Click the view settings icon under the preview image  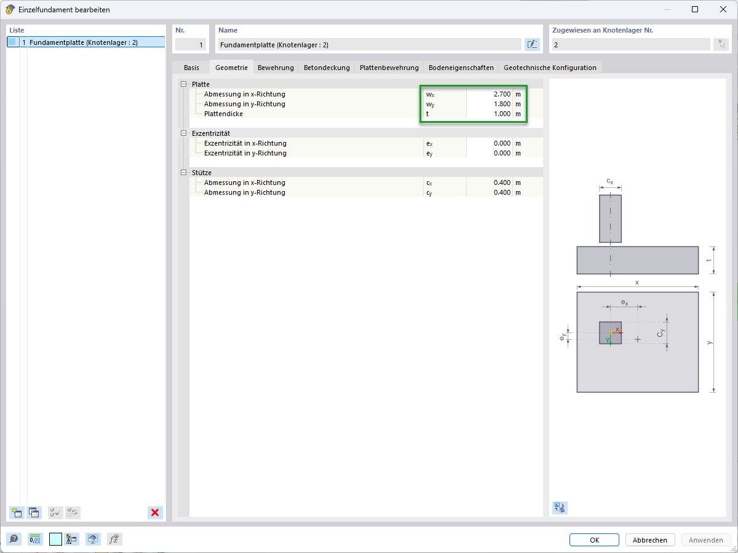[560, 508]
